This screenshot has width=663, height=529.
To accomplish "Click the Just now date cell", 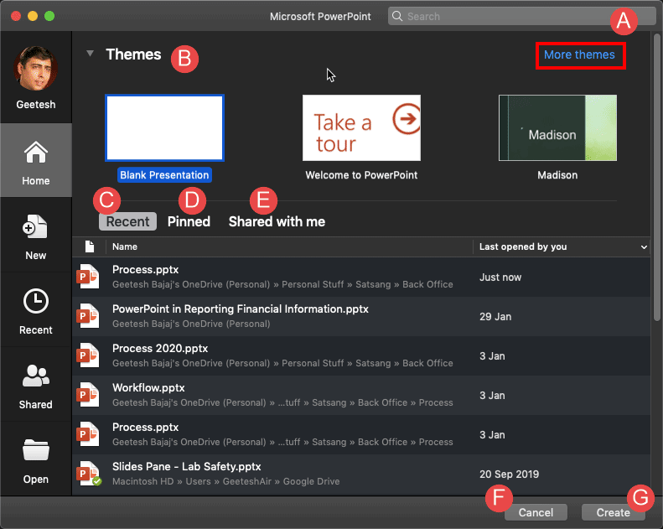I will (x=500, y=277).
